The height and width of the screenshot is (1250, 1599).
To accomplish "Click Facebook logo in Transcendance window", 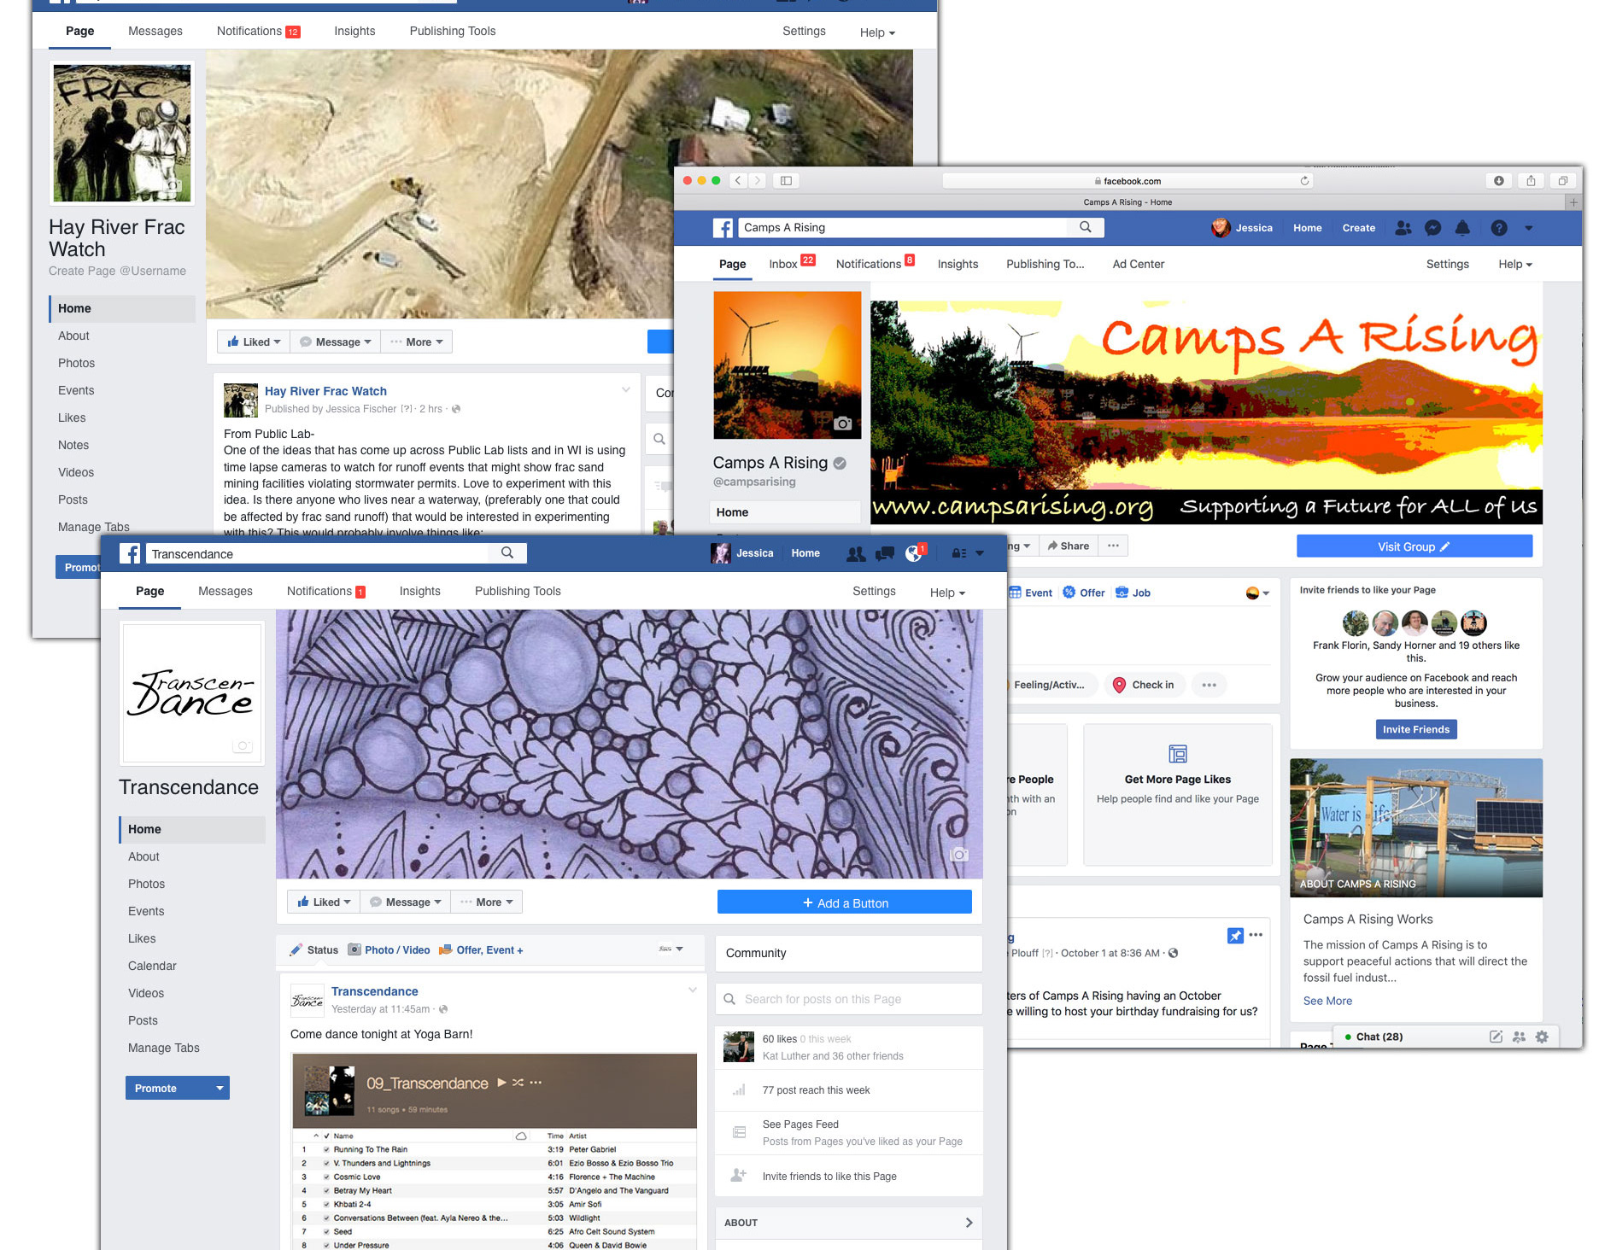I will pyautogui.click(x=130, y=553).
